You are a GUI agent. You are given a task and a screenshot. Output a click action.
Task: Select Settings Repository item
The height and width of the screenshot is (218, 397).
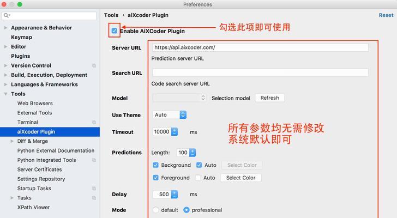click(41, 179)
